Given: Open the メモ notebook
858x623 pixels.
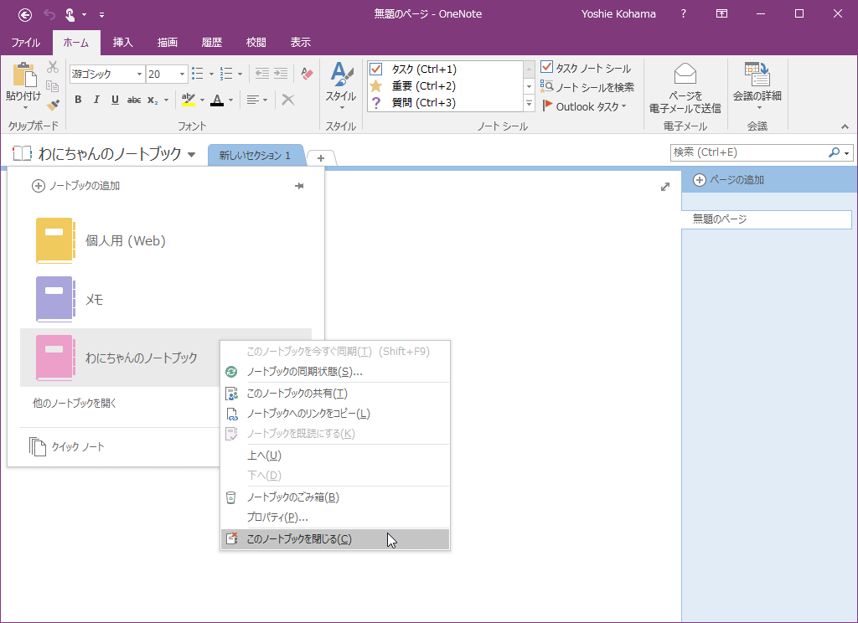Looking at the screenshot, I should pos(165,299).
